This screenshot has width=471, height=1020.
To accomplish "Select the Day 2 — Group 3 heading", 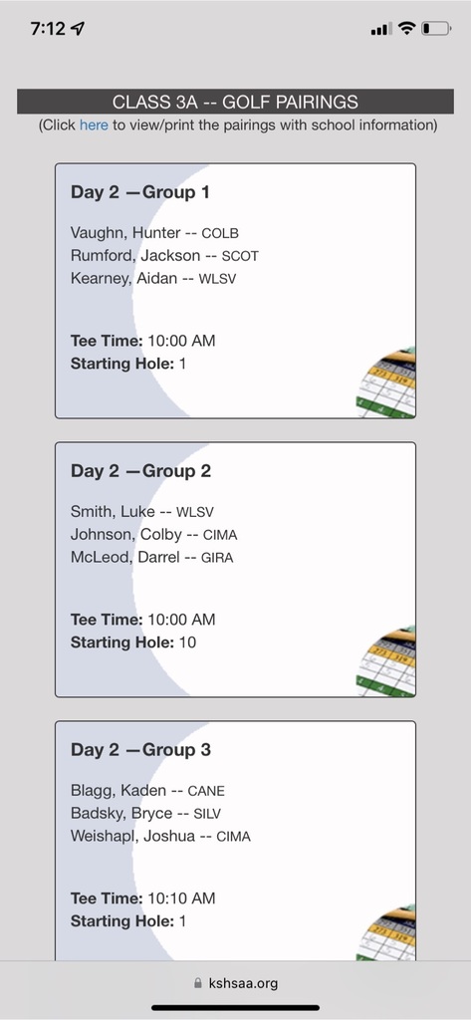I will point(140,749).
